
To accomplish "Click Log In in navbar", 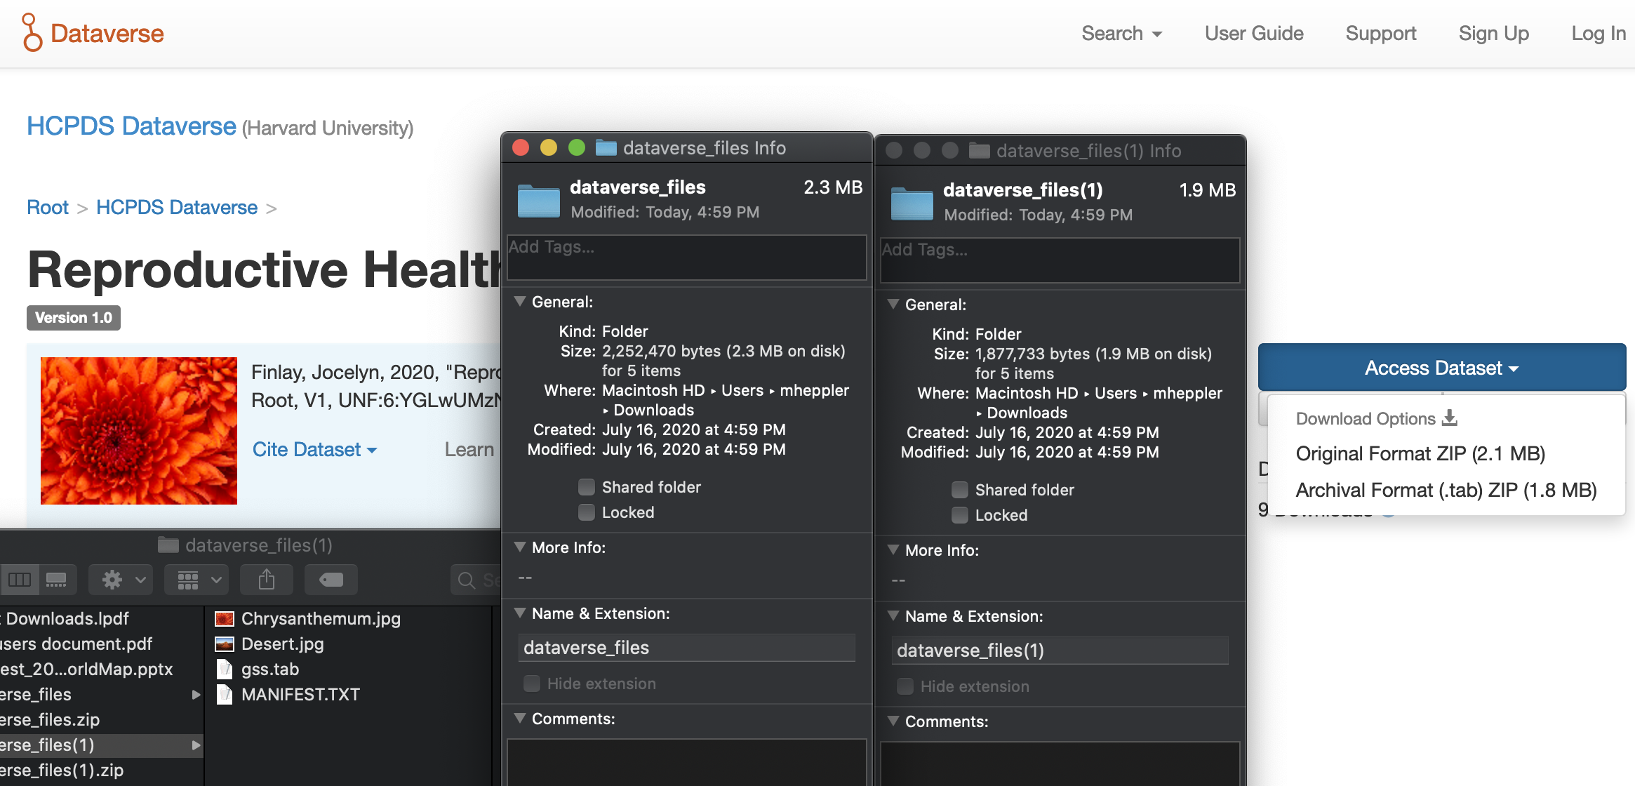I will click(1598, 33).
